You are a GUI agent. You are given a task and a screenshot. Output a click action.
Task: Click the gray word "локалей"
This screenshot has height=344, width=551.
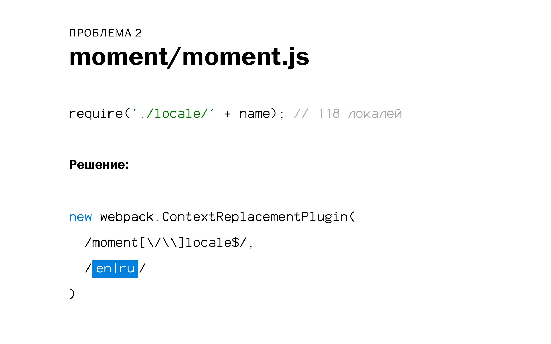click(x=375, y=114)
